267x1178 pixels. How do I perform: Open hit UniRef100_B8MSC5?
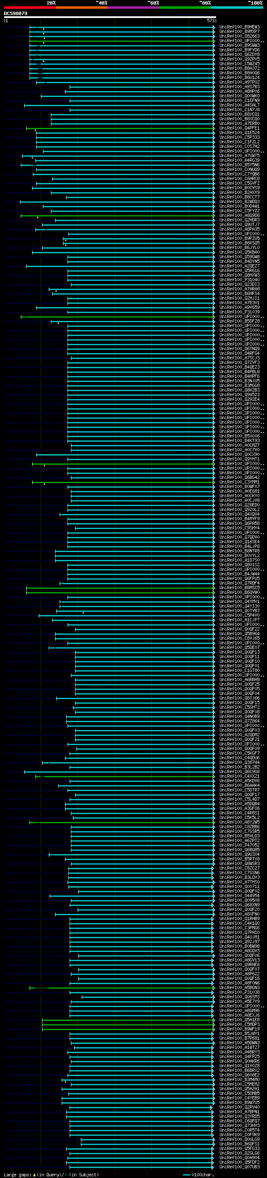(239, 588)
